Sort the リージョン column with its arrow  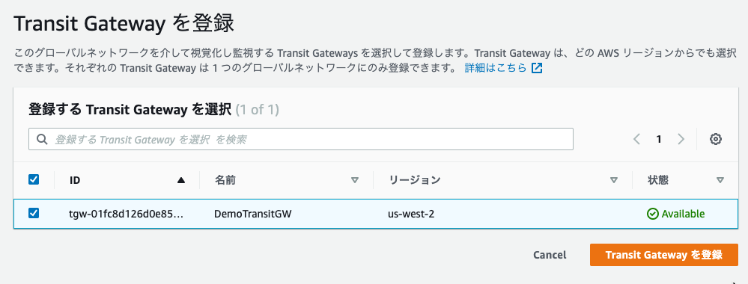point(614,180)
